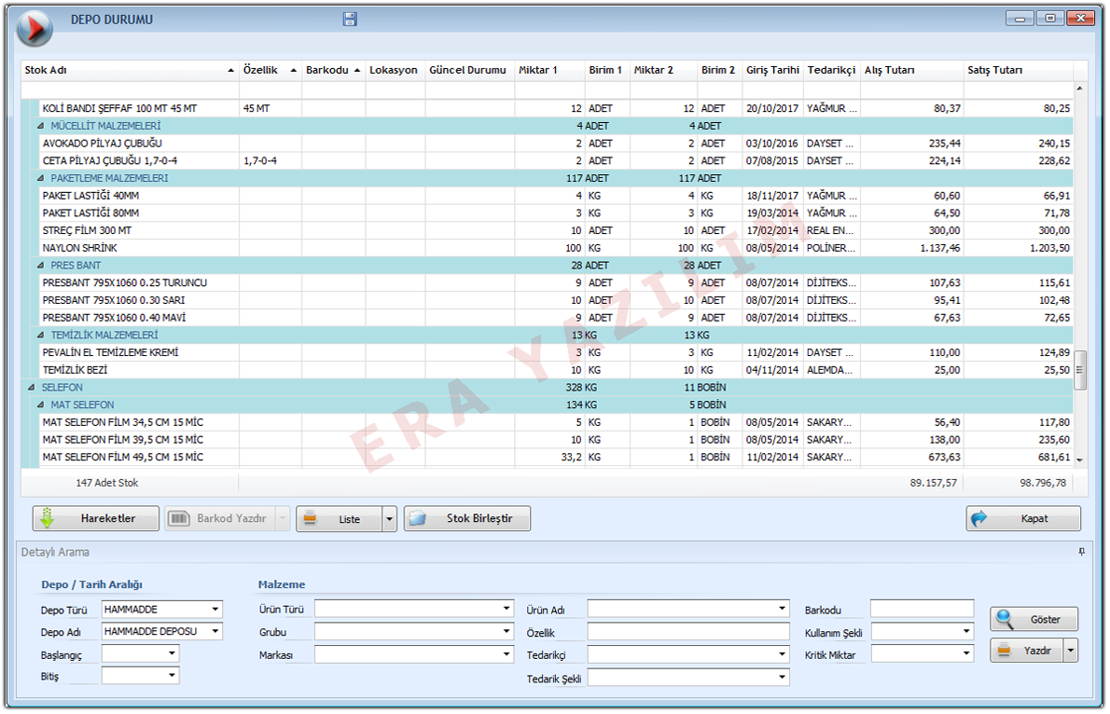Open the Ürün Türü combo box
This screenshot has height=714, width=1110.
tap(506, 610)
